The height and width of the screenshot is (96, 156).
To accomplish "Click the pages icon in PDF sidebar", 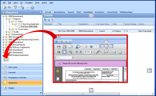I will click(x=58, y=79).
